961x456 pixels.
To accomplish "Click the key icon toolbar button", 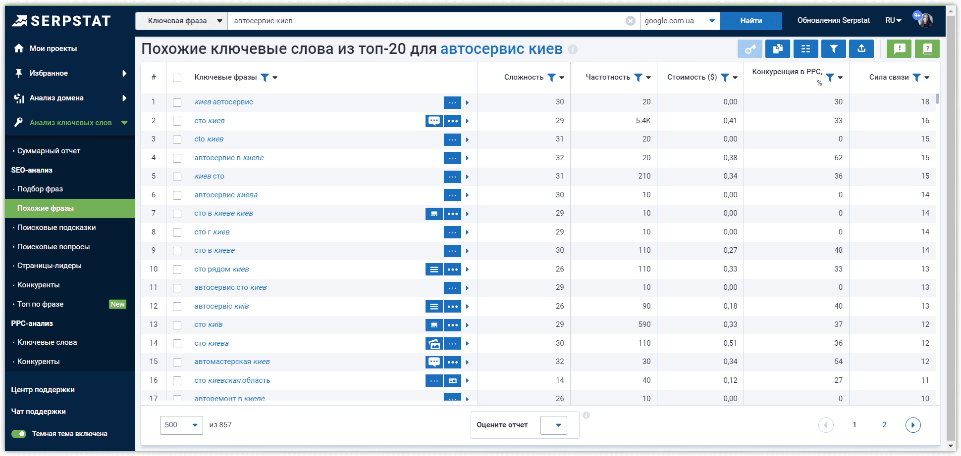I will [750, 48].
